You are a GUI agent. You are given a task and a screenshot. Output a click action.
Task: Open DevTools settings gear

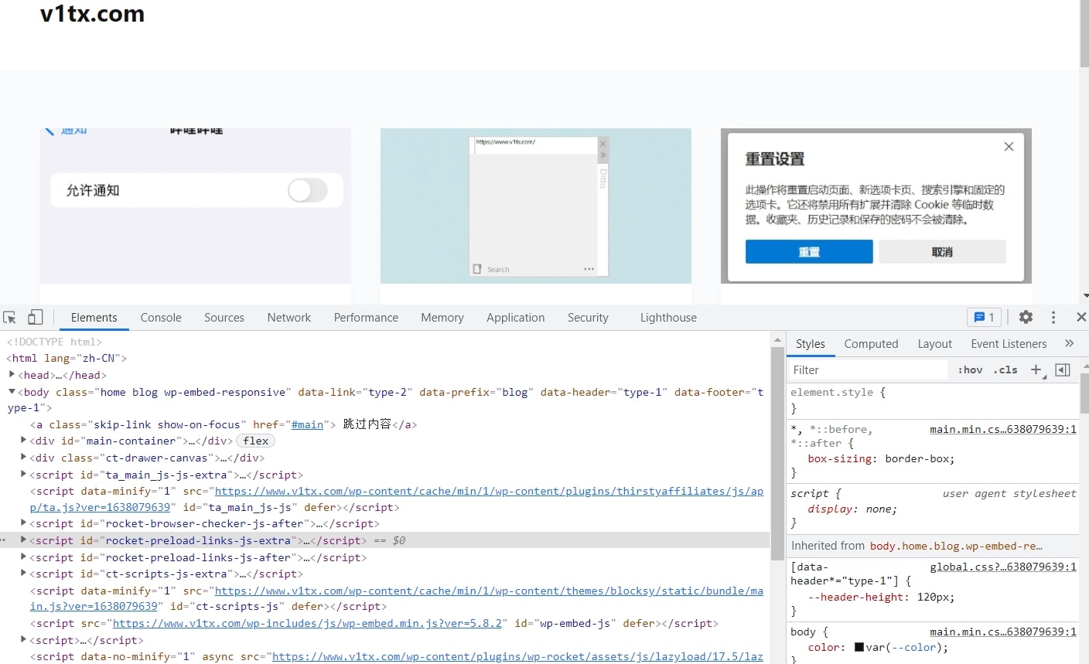pos(1026,317)
